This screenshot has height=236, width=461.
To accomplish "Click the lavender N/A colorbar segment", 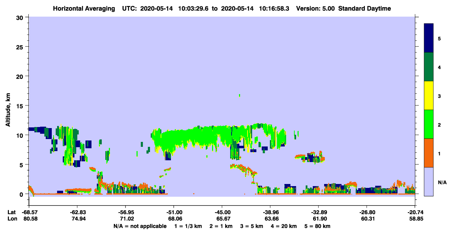I will pyautogui.click(x=429, y=182).
